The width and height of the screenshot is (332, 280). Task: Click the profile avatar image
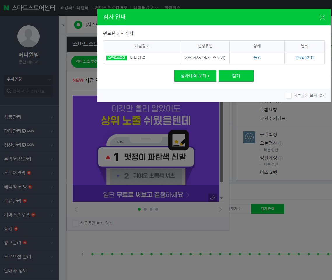click(x=28, y=36)
